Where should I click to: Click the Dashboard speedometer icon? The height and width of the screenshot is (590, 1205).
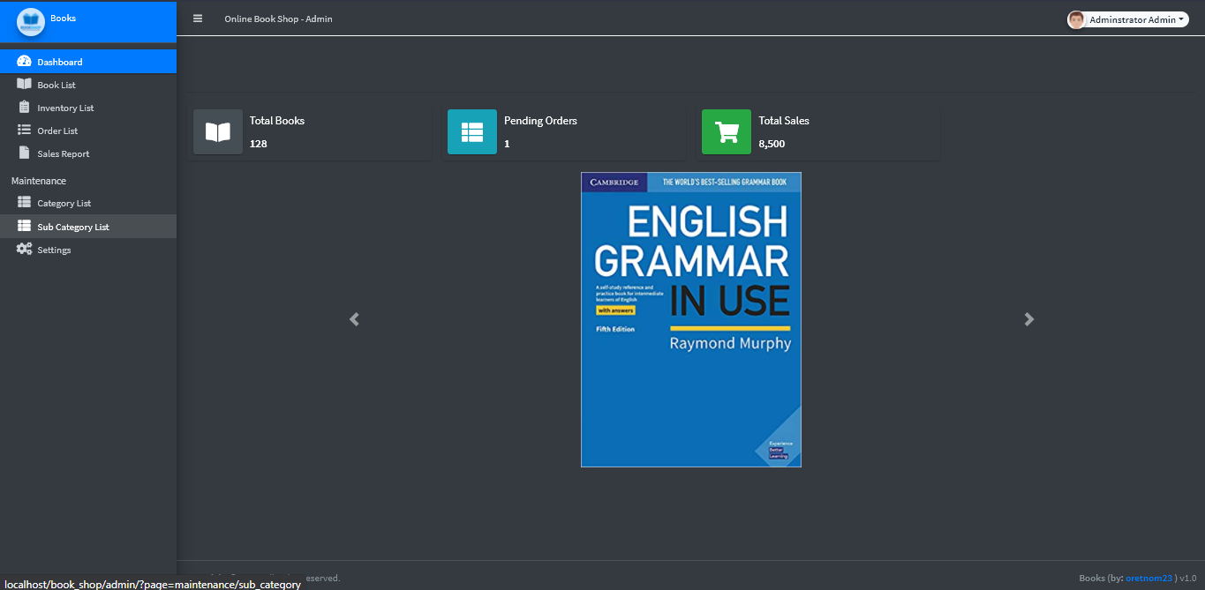(24, 62)
